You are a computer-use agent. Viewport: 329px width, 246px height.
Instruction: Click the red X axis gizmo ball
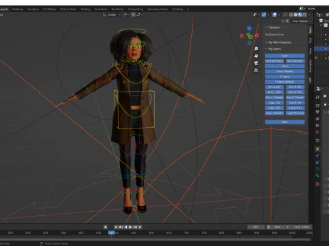pos(257,36)
